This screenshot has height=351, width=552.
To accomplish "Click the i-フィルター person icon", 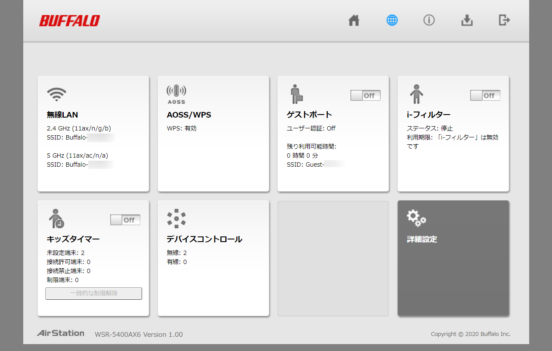I will coord(416,94).
